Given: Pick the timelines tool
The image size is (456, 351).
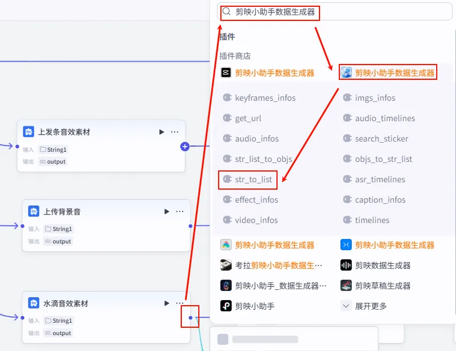Looking at the screenshot, I should (x=372, y=220).
